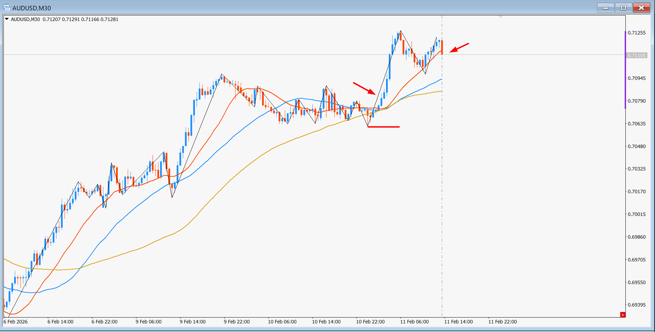Select the red arrow above 10 Feb 22:00 breakout
This screenshot has height=332, width=655.
[364, 88]
